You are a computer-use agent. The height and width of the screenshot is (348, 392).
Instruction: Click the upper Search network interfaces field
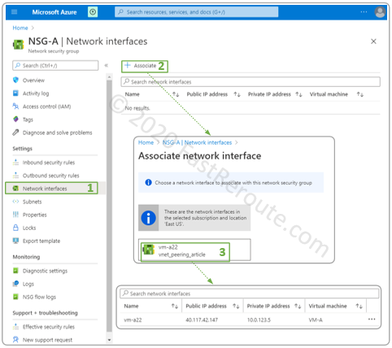point(250,82)
